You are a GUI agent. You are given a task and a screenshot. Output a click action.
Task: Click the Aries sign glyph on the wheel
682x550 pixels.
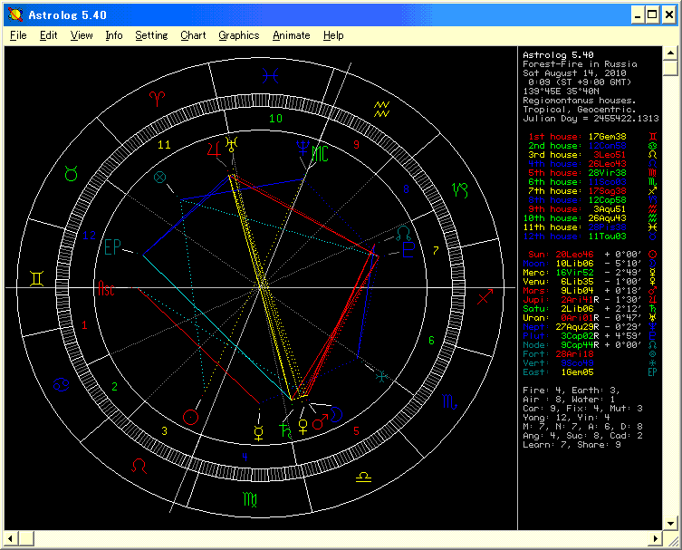[x=157, y=99]
